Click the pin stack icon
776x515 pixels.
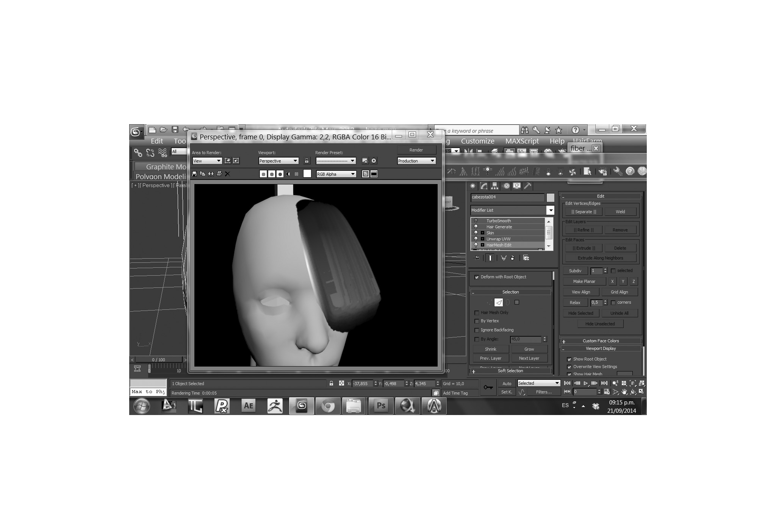click(x=477, y=258)
